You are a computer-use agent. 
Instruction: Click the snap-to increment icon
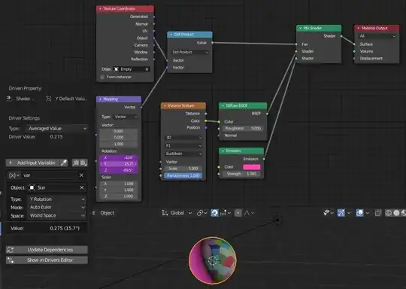click(x=223, y=213)
